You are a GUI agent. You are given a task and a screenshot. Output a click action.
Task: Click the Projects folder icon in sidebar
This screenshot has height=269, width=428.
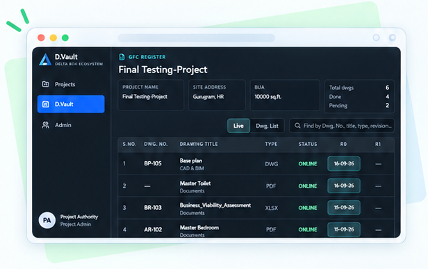46,84
